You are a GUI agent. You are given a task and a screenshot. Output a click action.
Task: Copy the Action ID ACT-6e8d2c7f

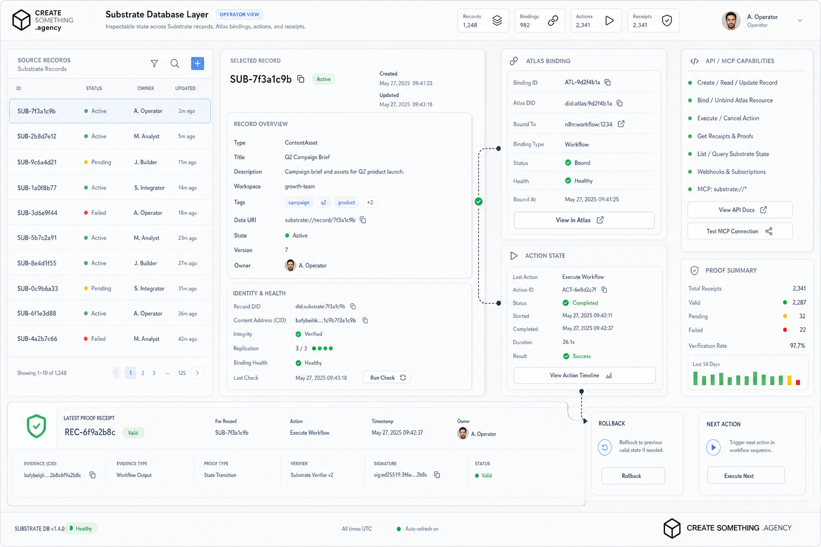605,290
